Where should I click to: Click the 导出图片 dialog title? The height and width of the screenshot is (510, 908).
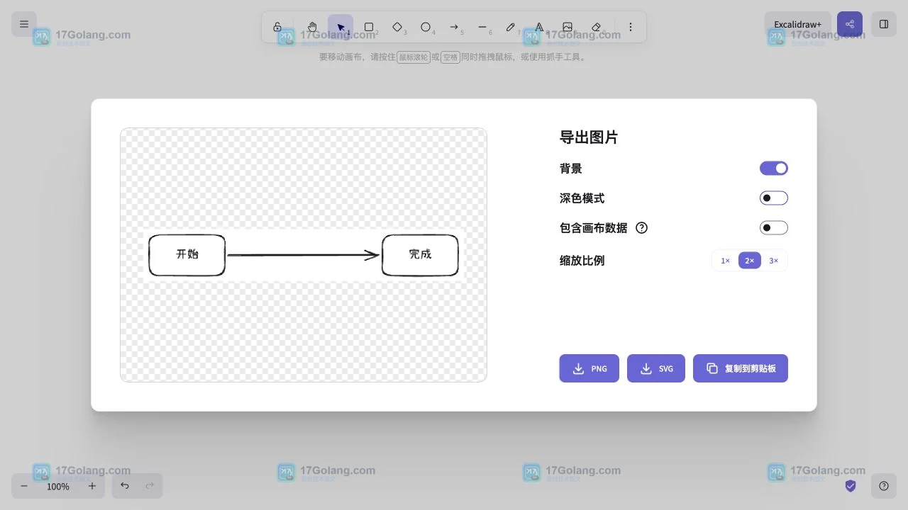(589, 137)
